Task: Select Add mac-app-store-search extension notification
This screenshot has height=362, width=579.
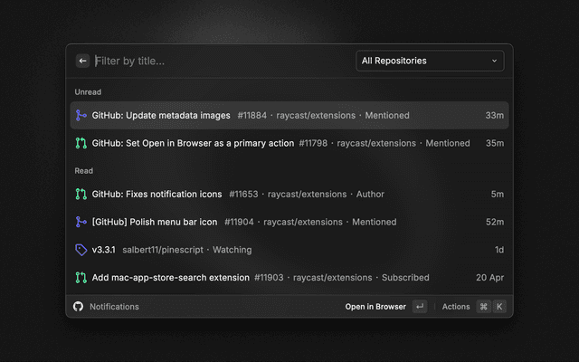Action: pyautogui.click(x=289, y=278)
